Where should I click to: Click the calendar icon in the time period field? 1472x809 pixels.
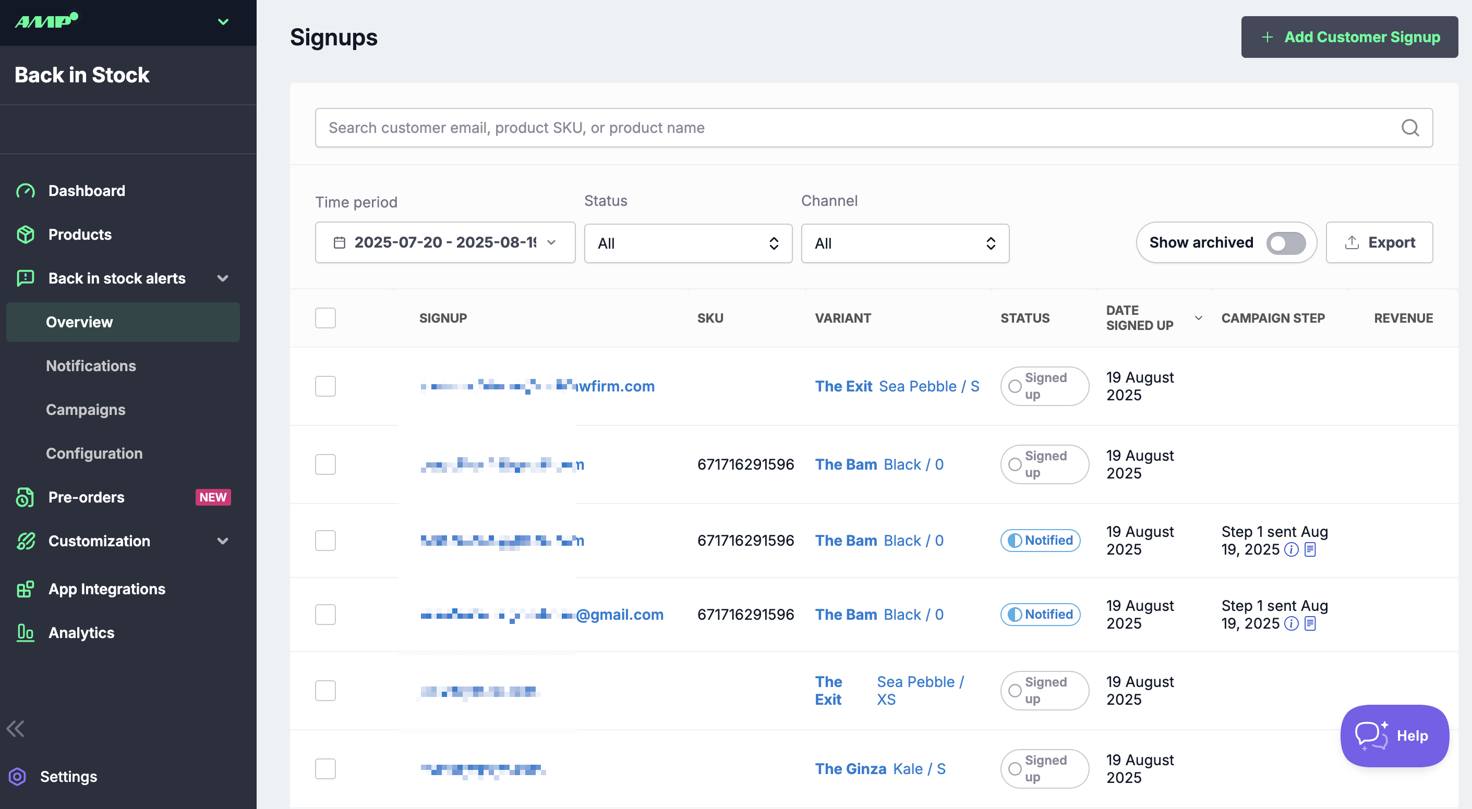coord(340,242)
